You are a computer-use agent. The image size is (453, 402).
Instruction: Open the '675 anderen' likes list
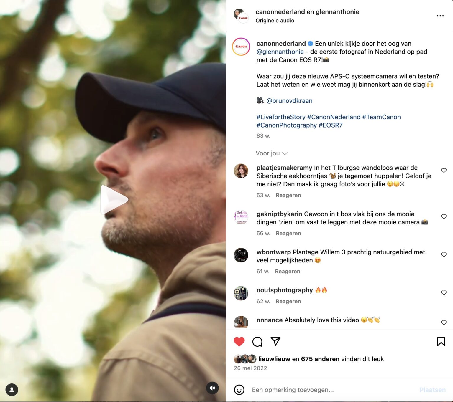pos(320,359)
